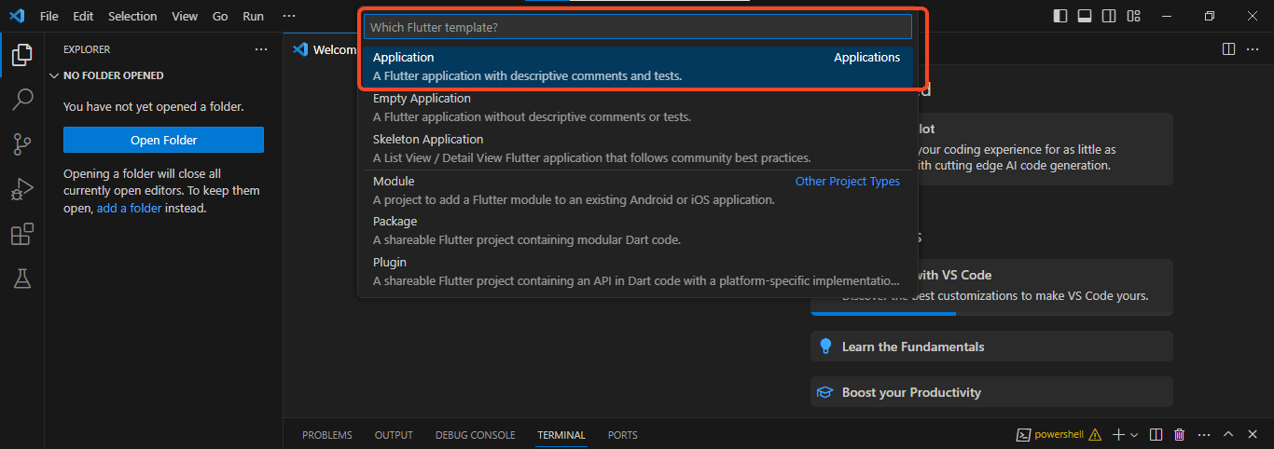Open the Source Control view
The height and width of the screenshot is (449, 1274).
(21, 144)
